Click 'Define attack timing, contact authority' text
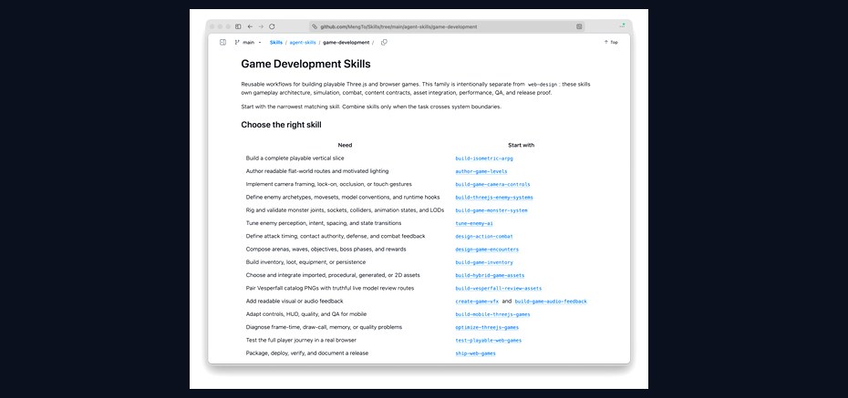 tap(336, 236)
